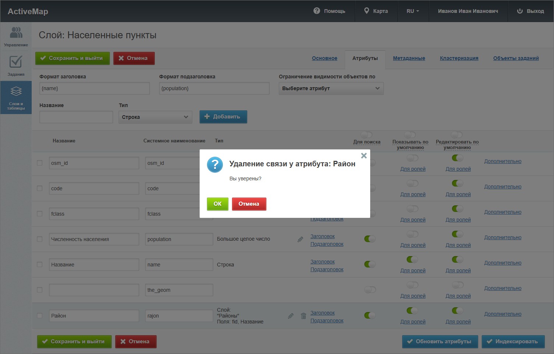Tick the checkbox for osm_id row

(40, 163)
